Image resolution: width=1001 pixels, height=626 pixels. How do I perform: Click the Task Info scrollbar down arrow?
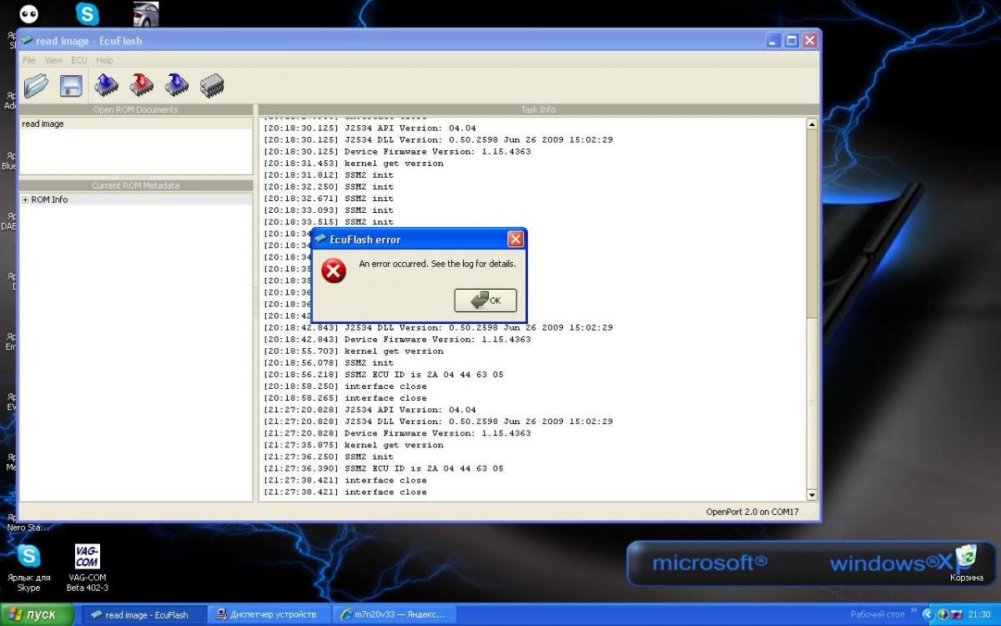coord(812,495)
